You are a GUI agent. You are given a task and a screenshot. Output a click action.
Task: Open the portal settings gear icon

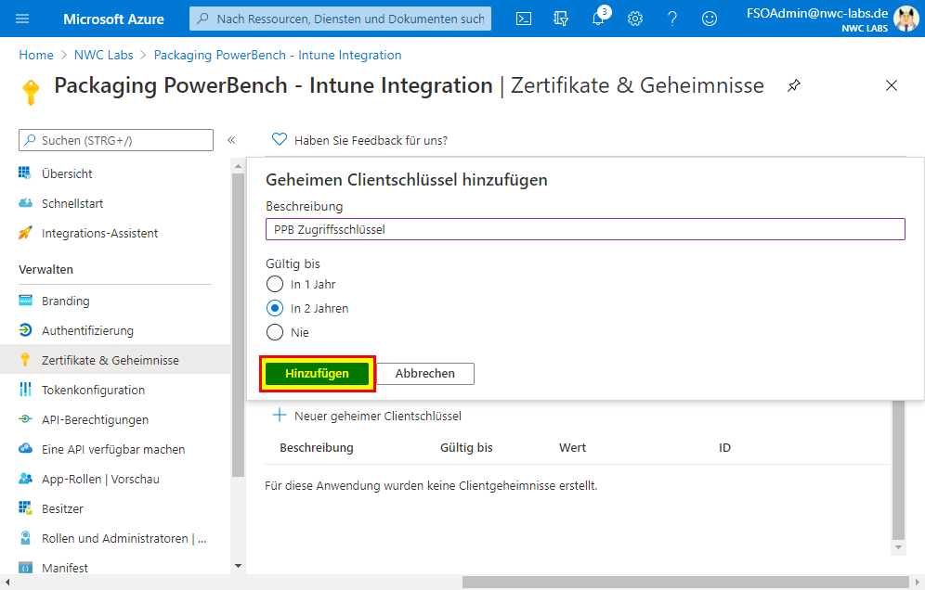coord(635,19)
